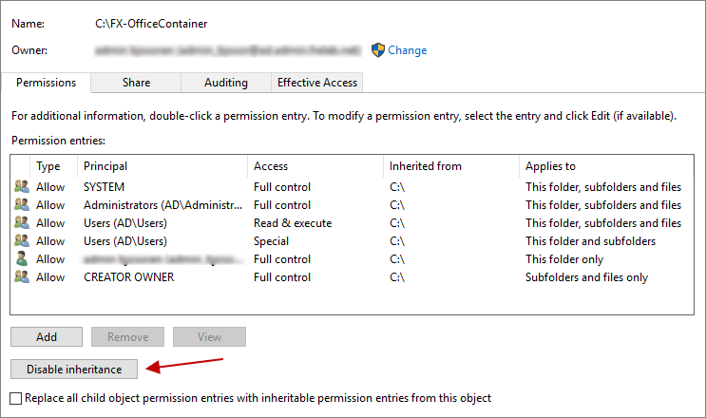Switch to the Share tab

(136, 83)
